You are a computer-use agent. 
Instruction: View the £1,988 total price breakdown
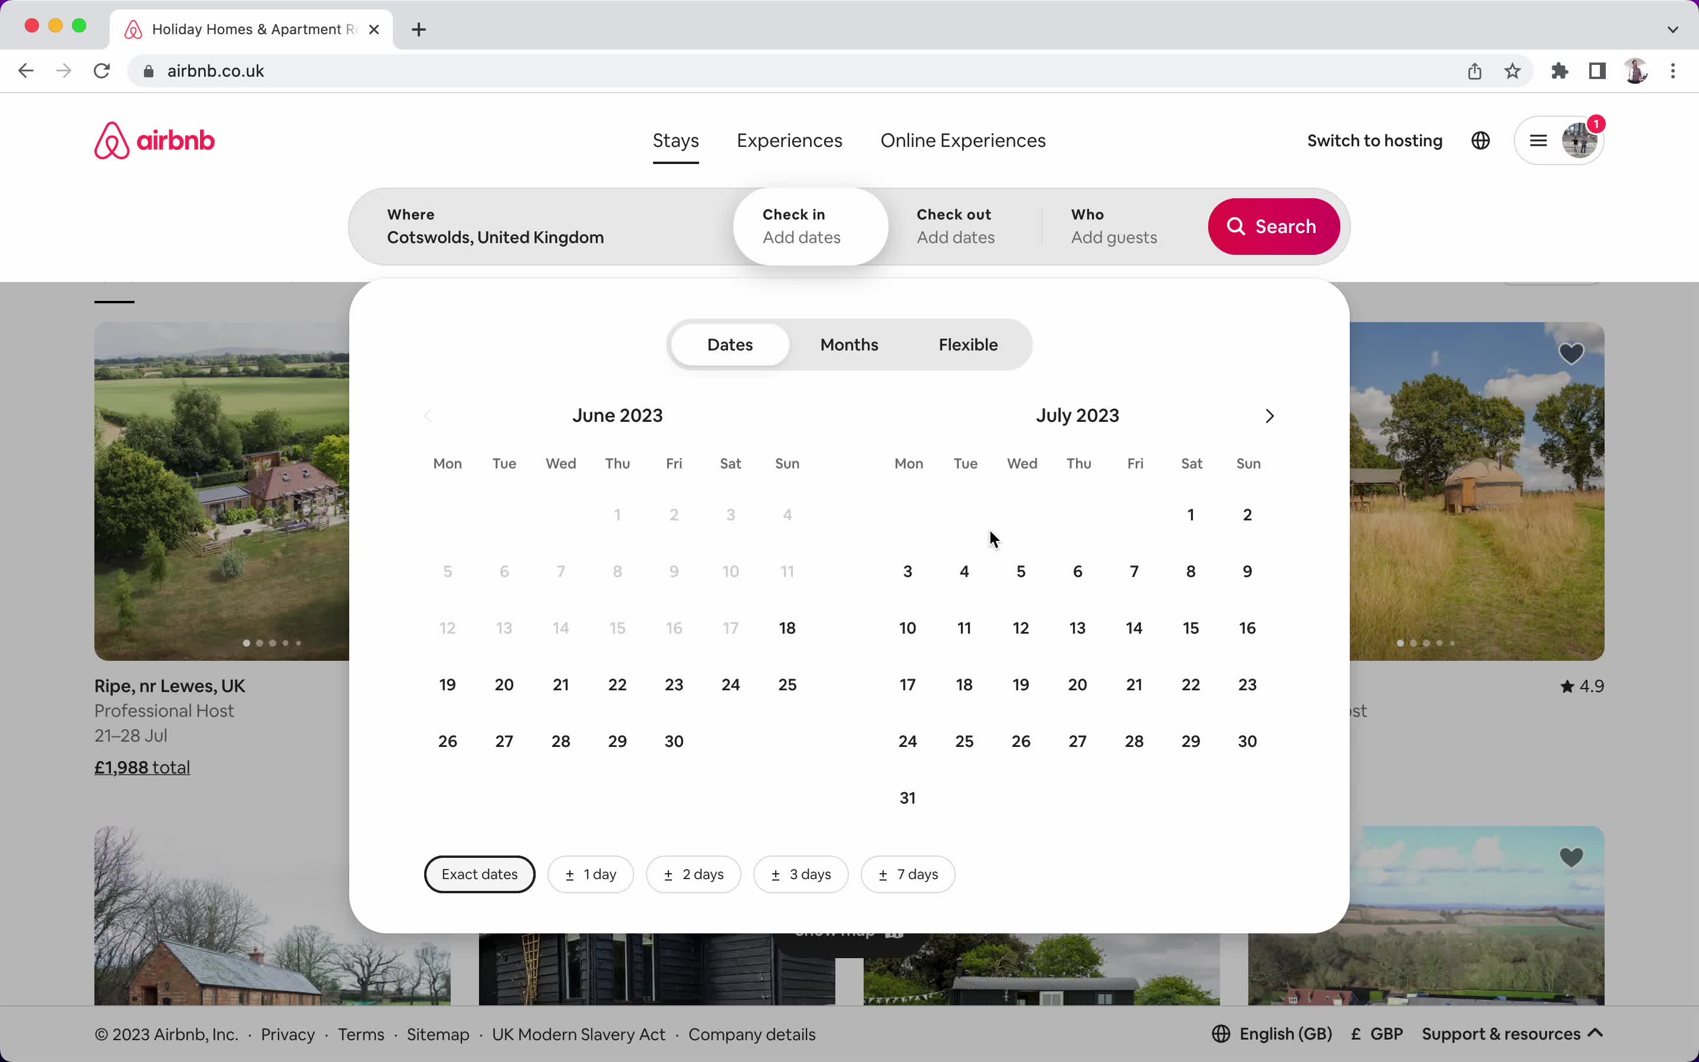tap(142, 767)
